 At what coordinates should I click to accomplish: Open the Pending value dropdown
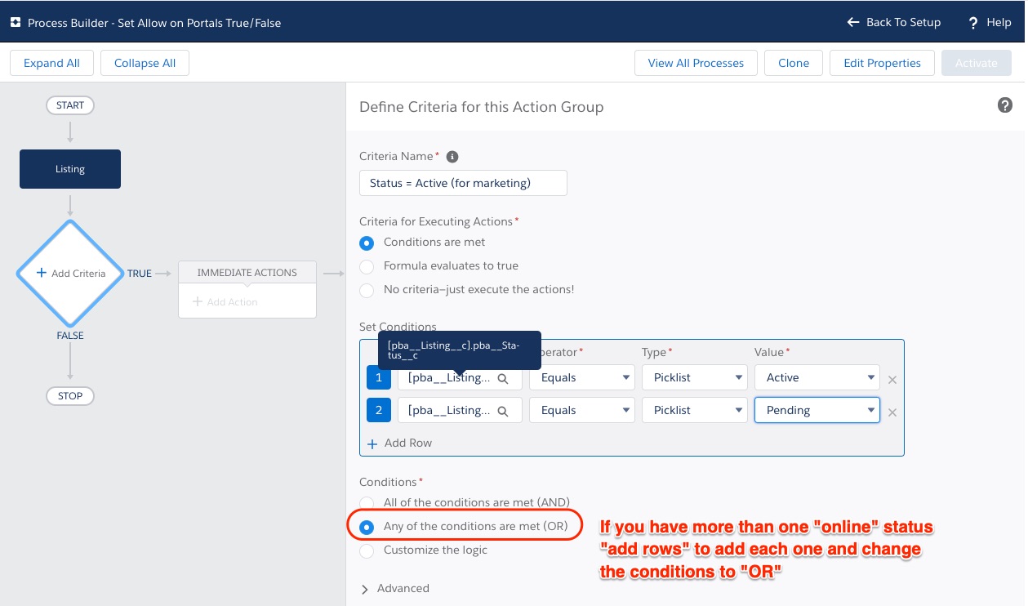817,410
